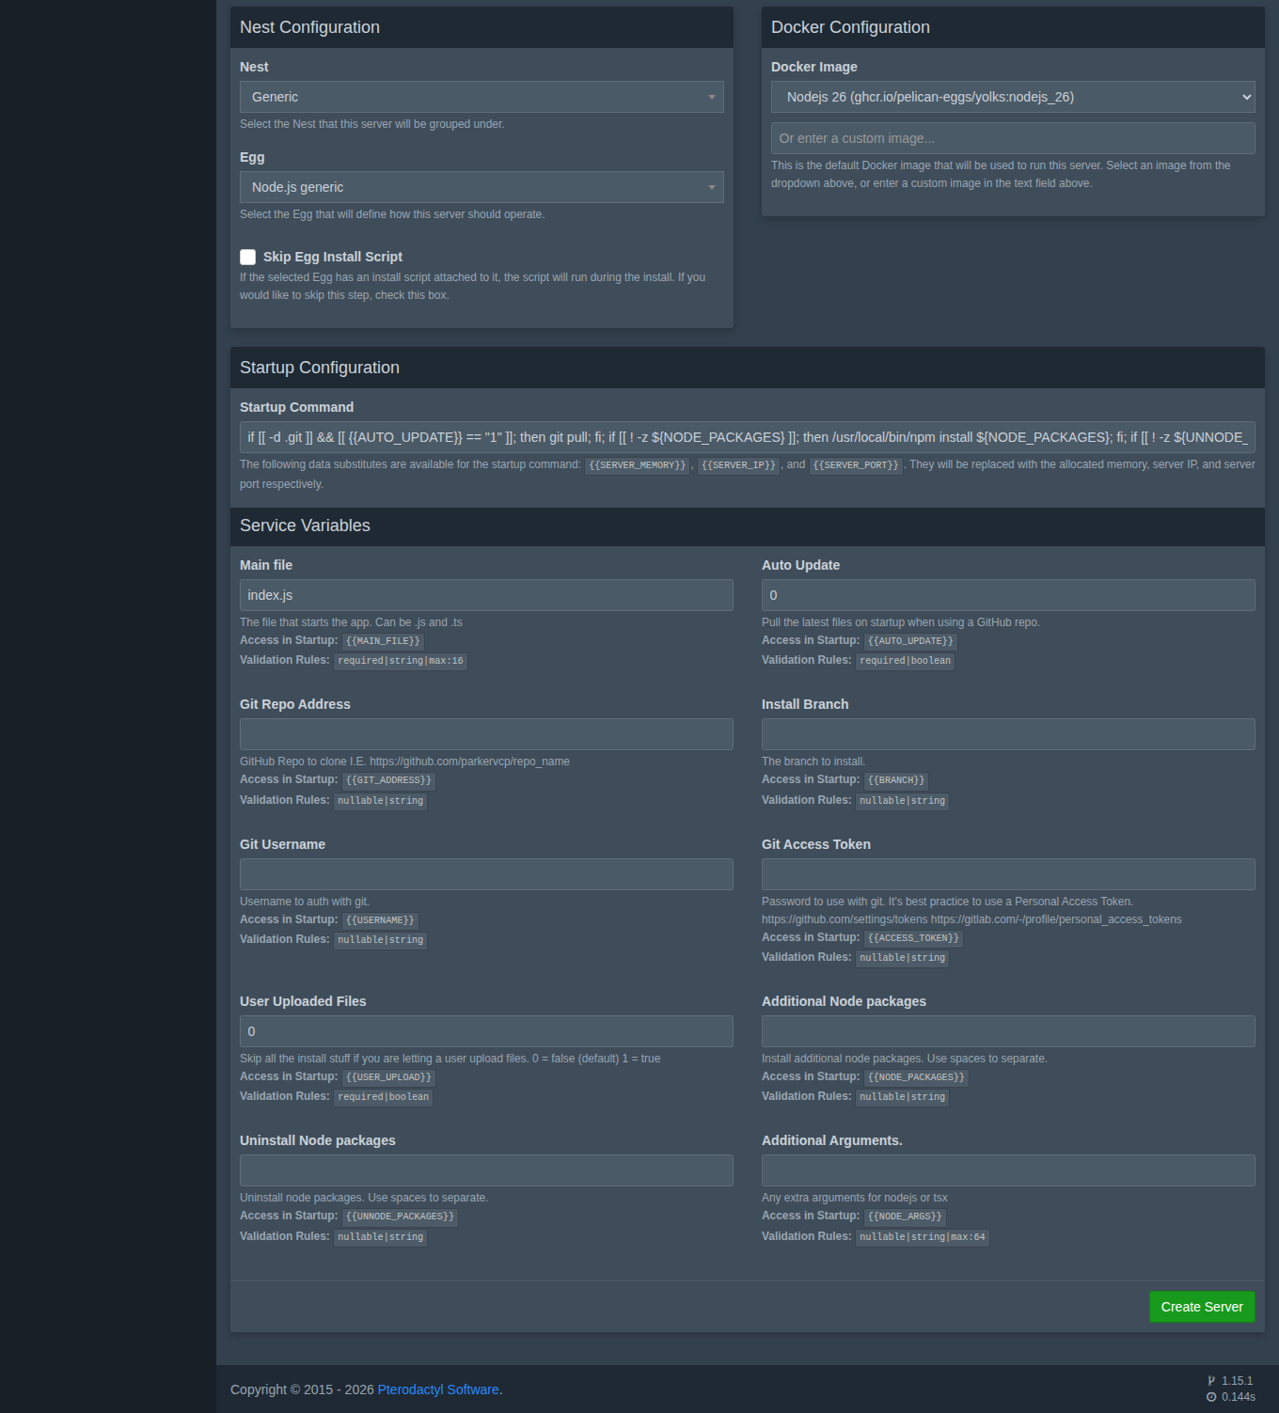
Task: Click the {{NODE_ARGS}} variable tag
Action: (905, 1217)
